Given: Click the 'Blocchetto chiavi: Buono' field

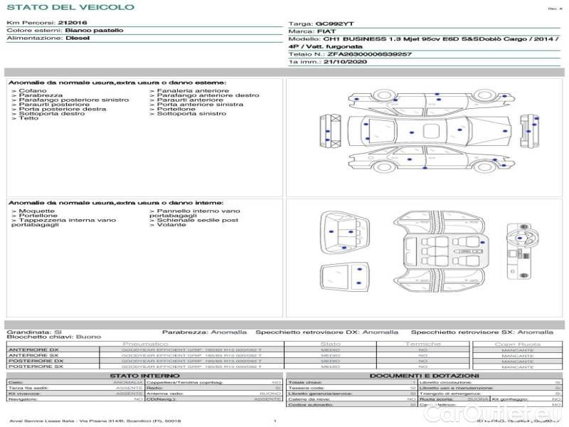Looking at the screenshot, I should click(54, 337).
